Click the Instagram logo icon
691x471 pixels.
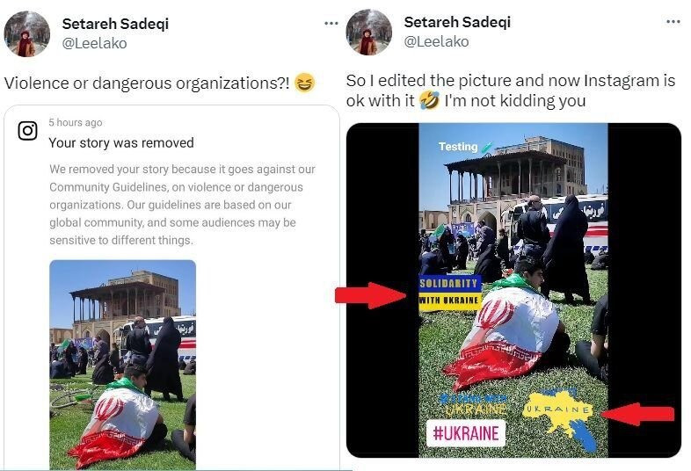pos(28,130)
